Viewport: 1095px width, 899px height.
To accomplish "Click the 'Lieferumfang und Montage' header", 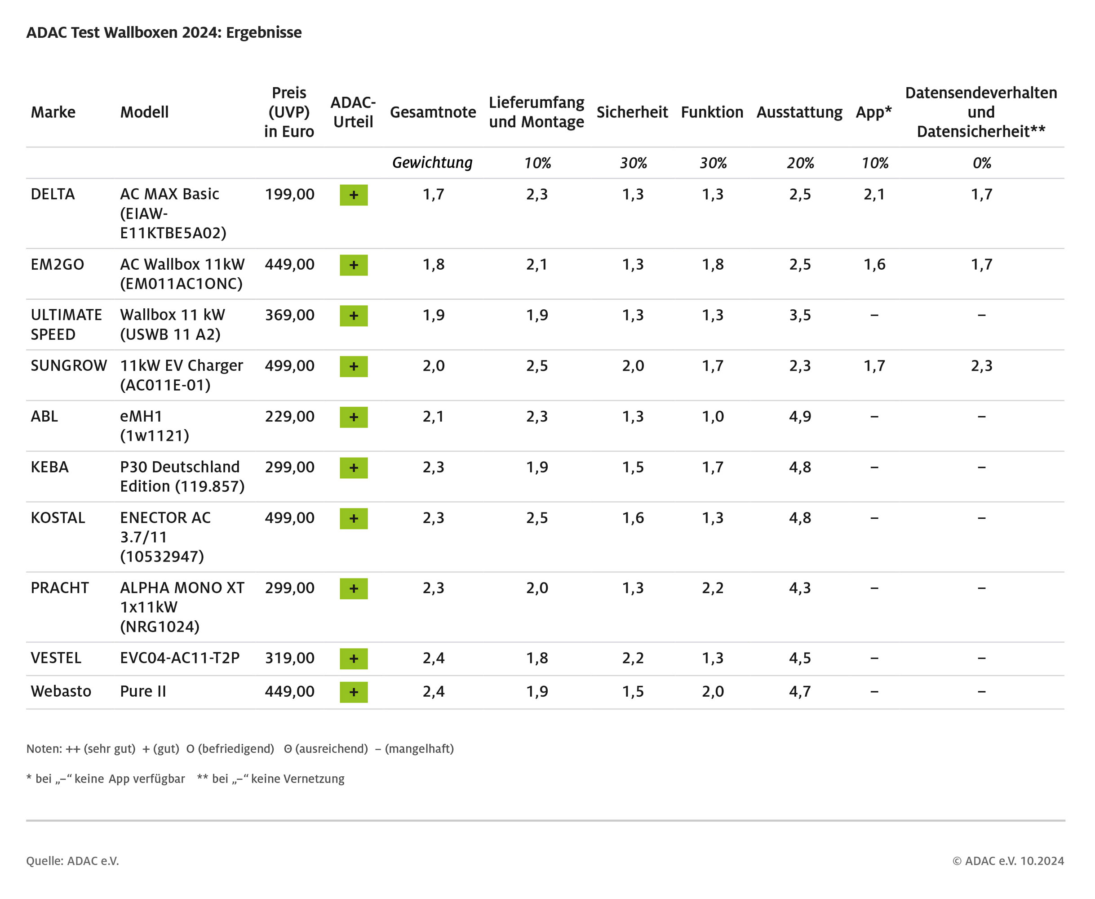I will [536, 112].
